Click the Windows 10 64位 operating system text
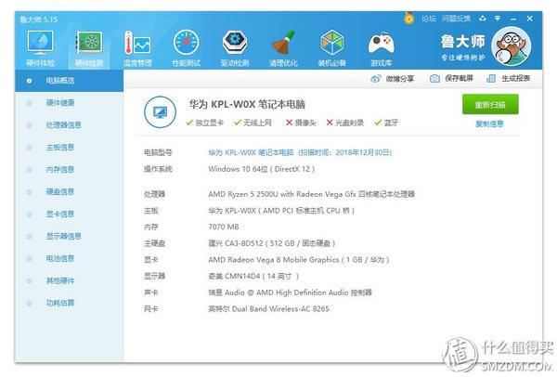This screenshot has width=557, height=377. [262, 169]
